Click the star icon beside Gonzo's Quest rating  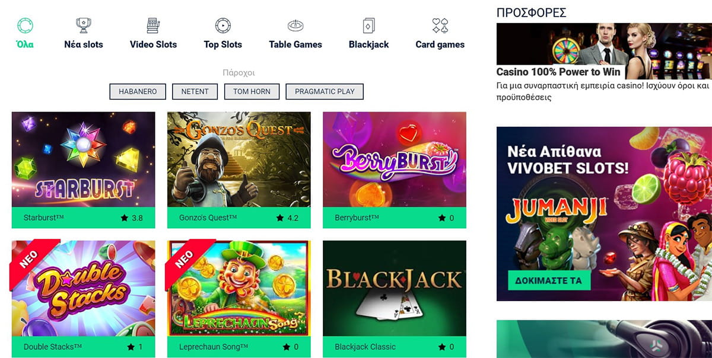click(x=279, y=218)
